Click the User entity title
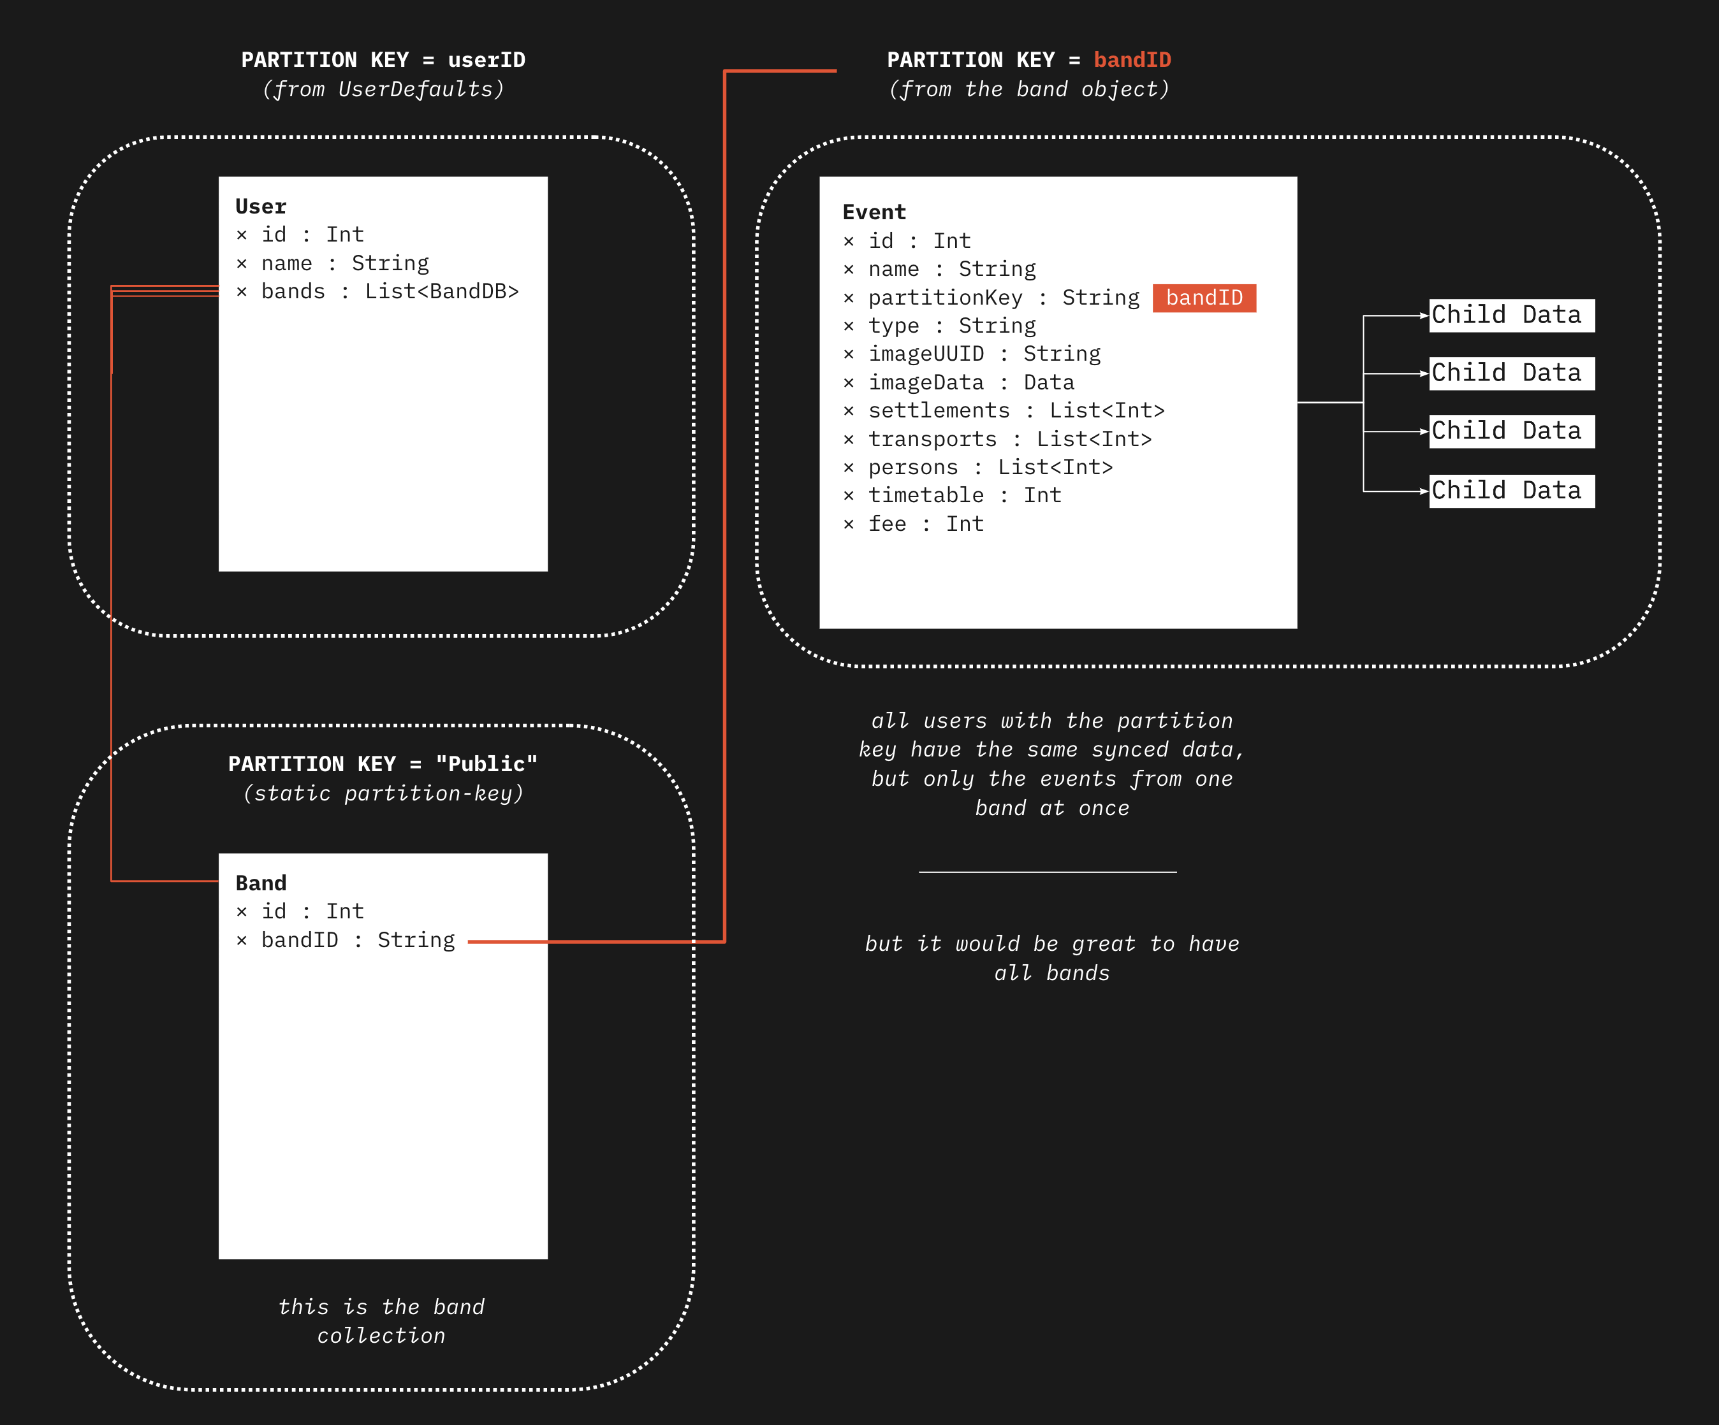The height and width of the screenshot is (1425, 1719). (260, 206)
